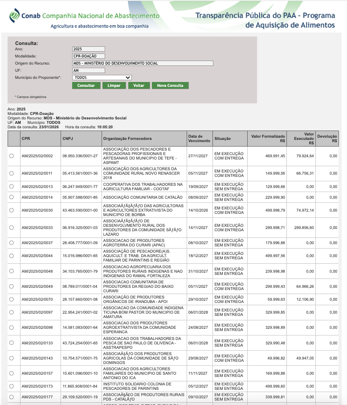Image resolution: width=347 pixels, height=405 pixels.
Task: Pick the radio for CPR AM/2025/02/0049
Action: [12, 286]
